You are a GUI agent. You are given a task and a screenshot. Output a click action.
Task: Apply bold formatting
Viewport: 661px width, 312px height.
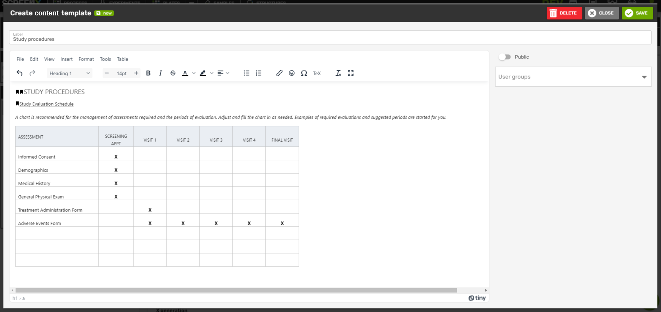(148, 73)
